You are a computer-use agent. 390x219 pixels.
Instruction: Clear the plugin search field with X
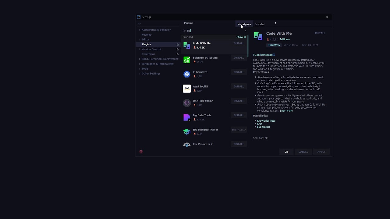(x=246, y=31)
